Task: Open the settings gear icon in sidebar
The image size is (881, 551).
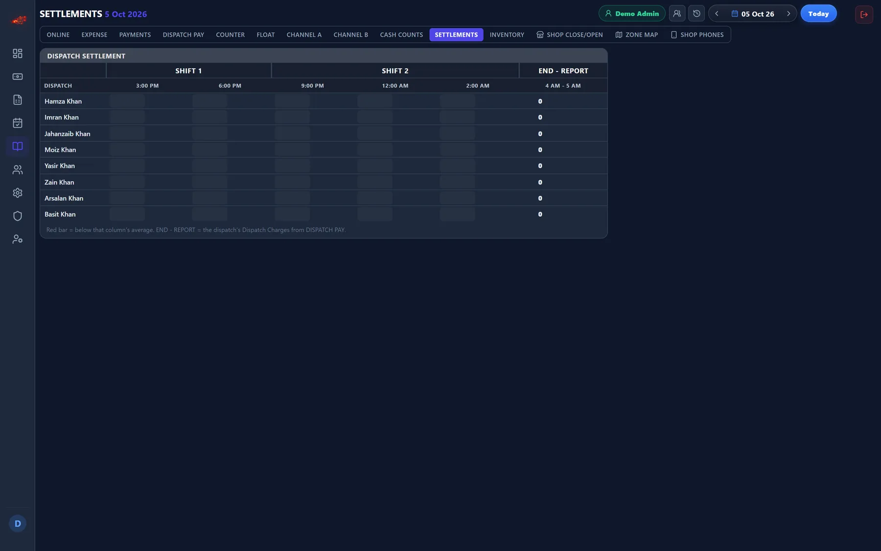Action: click(x=18, y=193)
